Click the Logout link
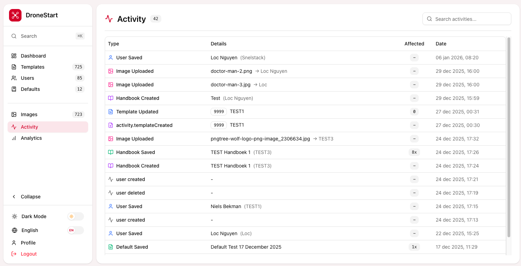Image resolution: width=521 pixels, height=266 pixels. pyautogui.click(x=28, y=254)
